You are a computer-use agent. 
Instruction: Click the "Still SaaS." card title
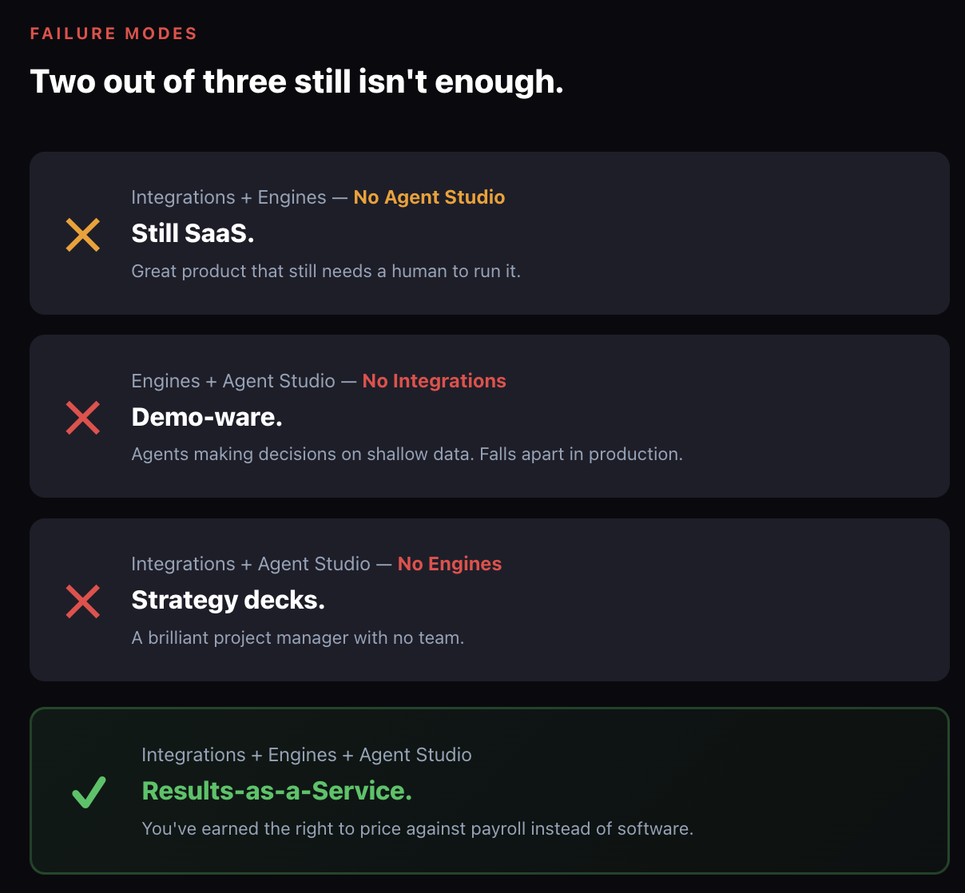coord(193,233)
